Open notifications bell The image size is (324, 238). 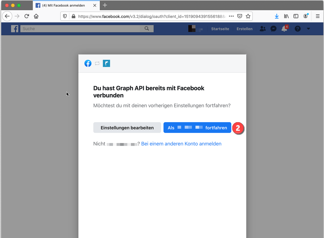pyautogui.click(x=285, y=28)
